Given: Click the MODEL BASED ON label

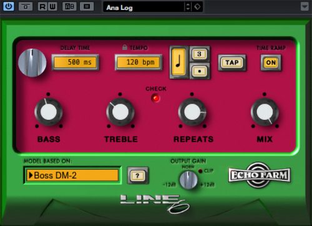Looking at the screenshot, I should (47, 161).
